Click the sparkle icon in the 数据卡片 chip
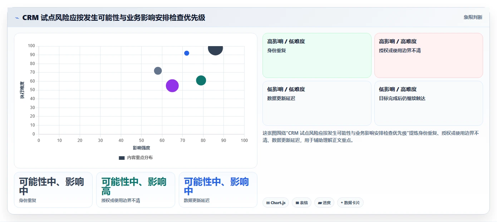The width and height of the screenshot is (497, 222). click(x=342, y=203)
